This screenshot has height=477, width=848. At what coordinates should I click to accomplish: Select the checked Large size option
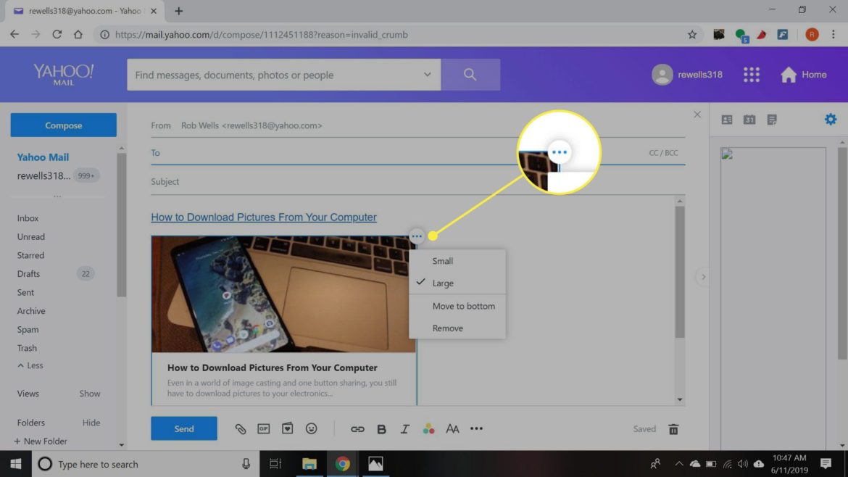click(443, 283)
